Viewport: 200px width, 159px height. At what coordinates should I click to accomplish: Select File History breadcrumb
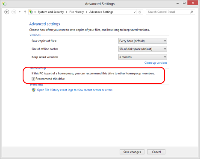coord(76,12)
